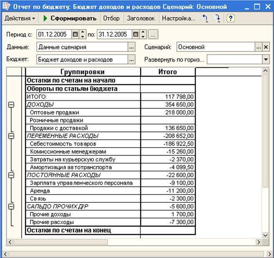Collapse the ПЕРЕМЕННЫЕ РАСХОДЫ group

(x=11, y=136)
